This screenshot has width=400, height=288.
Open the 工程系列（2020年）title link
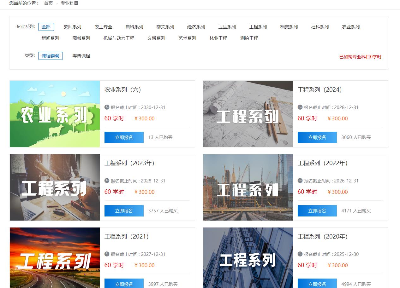pos(322,237)
